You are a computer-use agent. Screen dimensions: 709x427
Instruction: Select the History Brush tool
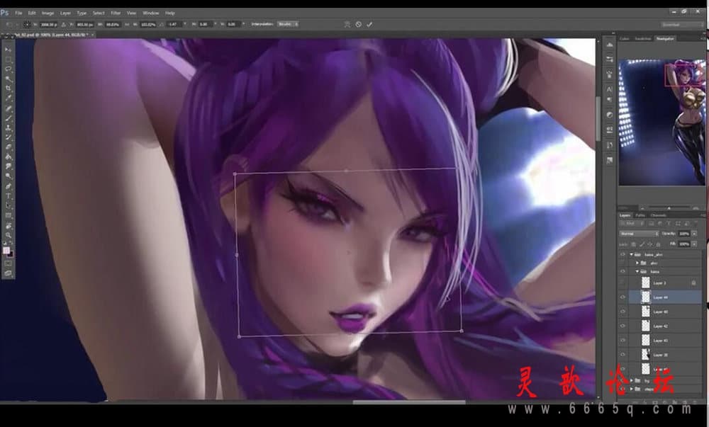8,137
